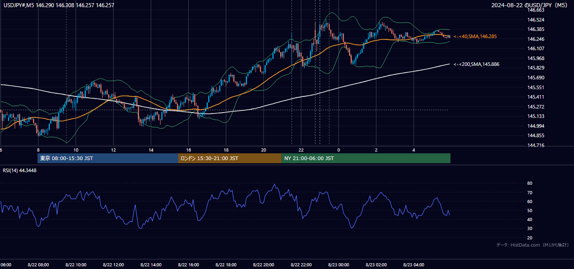Click the 146.663 price axis label
574x269 pixels.
point(536,10)
